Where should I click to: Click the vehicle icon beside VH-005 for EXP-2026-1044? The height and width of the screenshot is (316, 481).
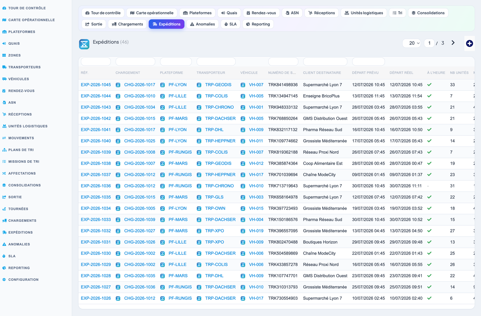click(x=243, y=96)
